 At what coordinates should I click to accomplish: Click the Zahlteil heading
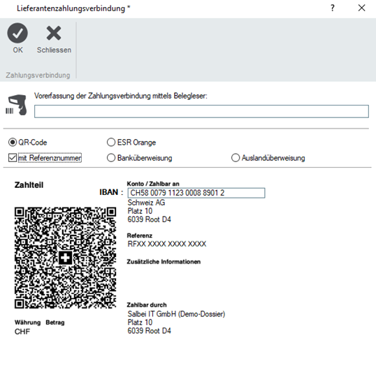pos(29,185)
